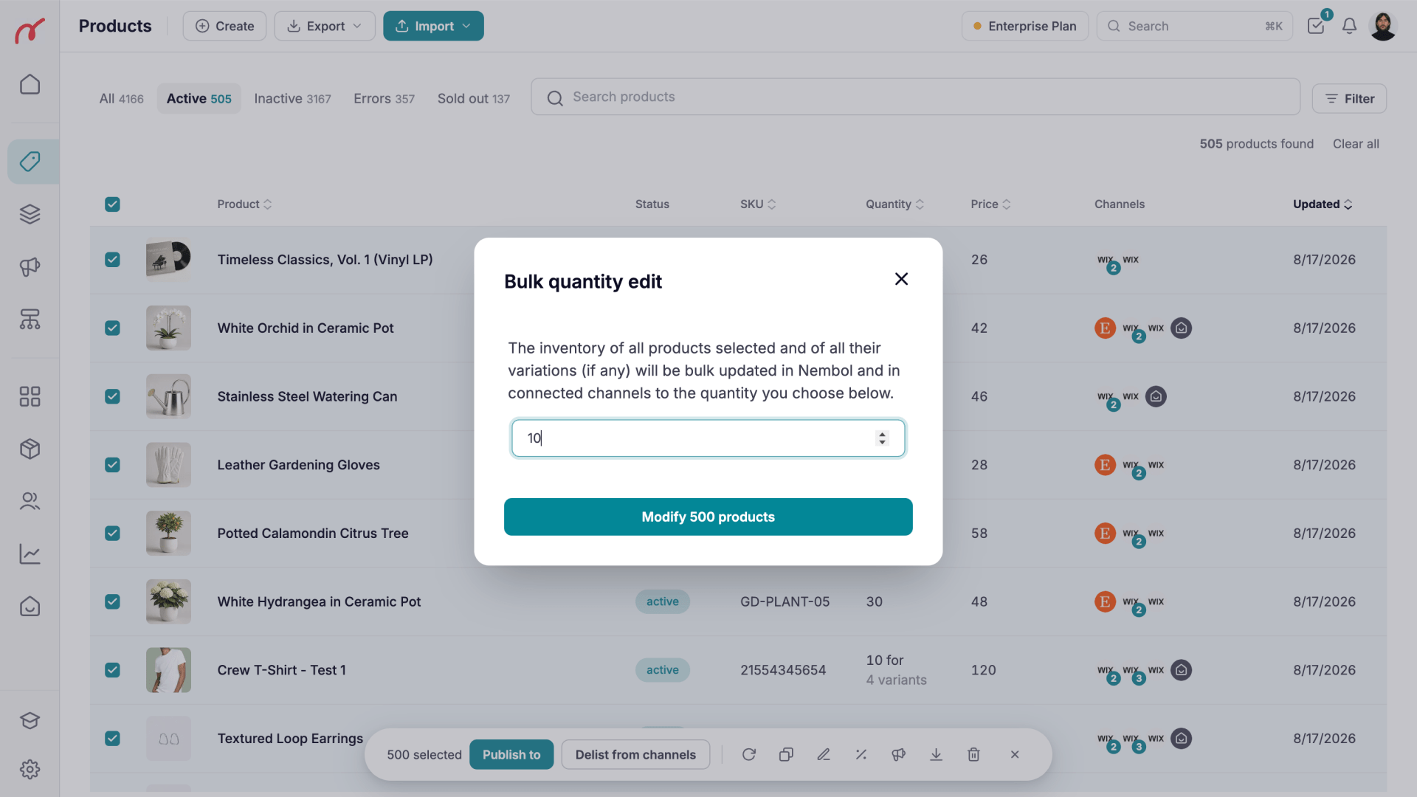Image resolution: width=1417 pixels, height=797 pixels.
Task: Open the notifications bell
Action: coord(1349,26)
